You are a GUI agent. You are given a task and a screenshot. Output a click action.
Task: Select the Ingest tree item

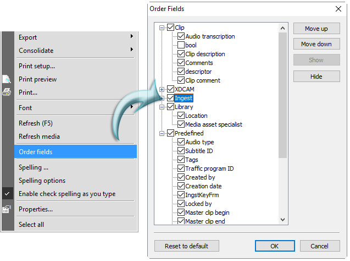(184, 98)
